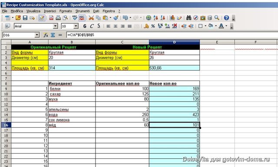Click the Sum sigma icon

click(x=53, y=35)
